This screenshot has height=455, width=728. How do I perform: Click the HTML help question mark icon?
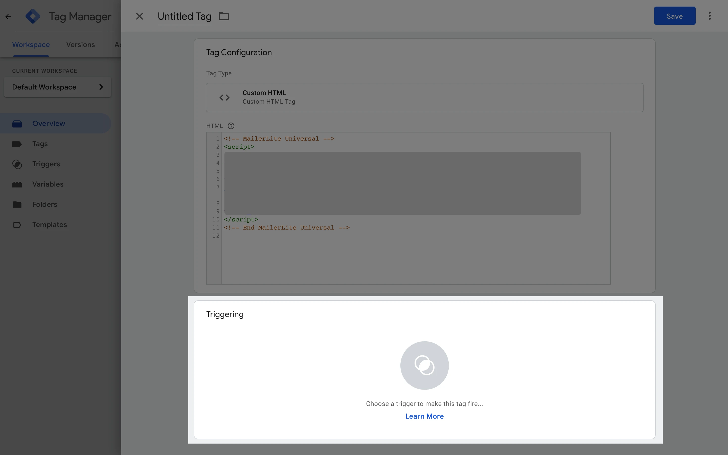231,126
